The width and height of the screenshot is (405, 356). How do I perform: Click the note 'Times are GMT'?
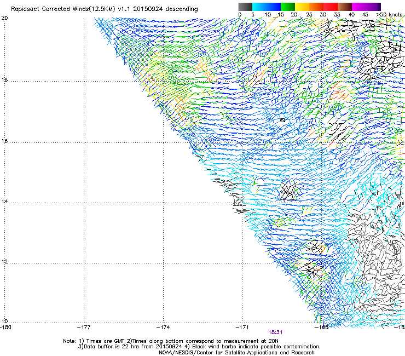(106, 341)
